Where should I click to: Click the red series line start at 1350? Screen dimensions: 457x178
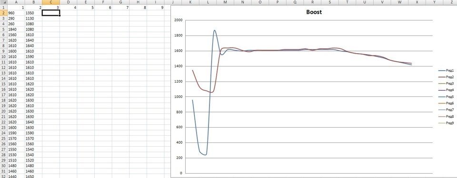pos(192,70)
